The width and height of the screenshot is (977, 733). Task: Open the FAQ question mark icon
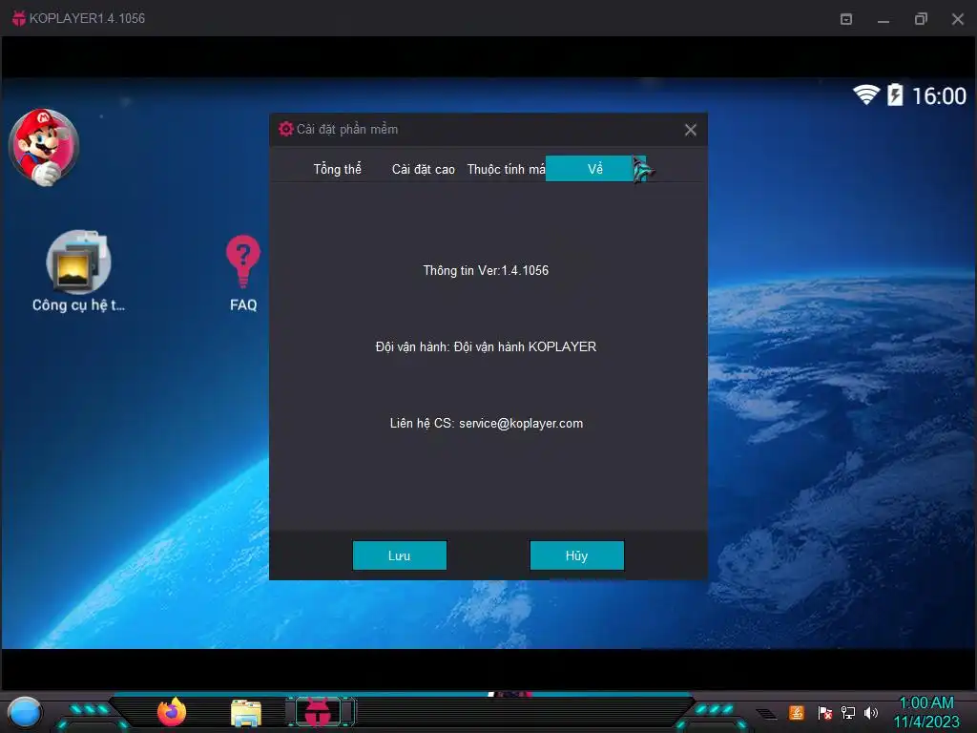[243, 273]
